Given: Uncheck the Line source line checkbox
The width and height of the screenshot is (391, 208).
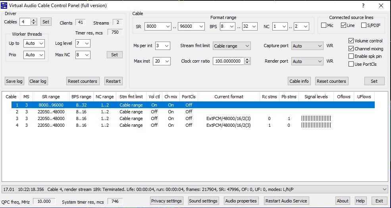Looking at the screenshot, I should (x=343, y=26).
